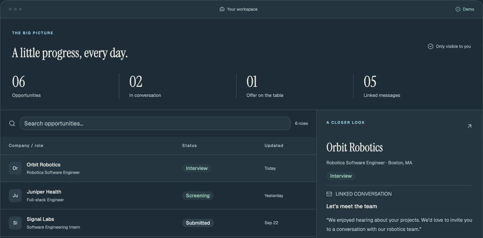Click the Full-stack Engineer role text
Image resolution: width=483 pixels, height=238 pixels.
click(x=45, y=200)
